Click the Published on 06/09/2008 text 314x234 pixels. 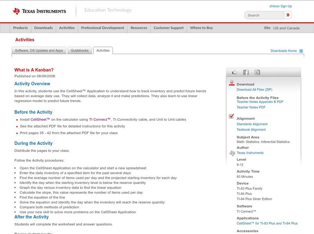coord(35,76)
